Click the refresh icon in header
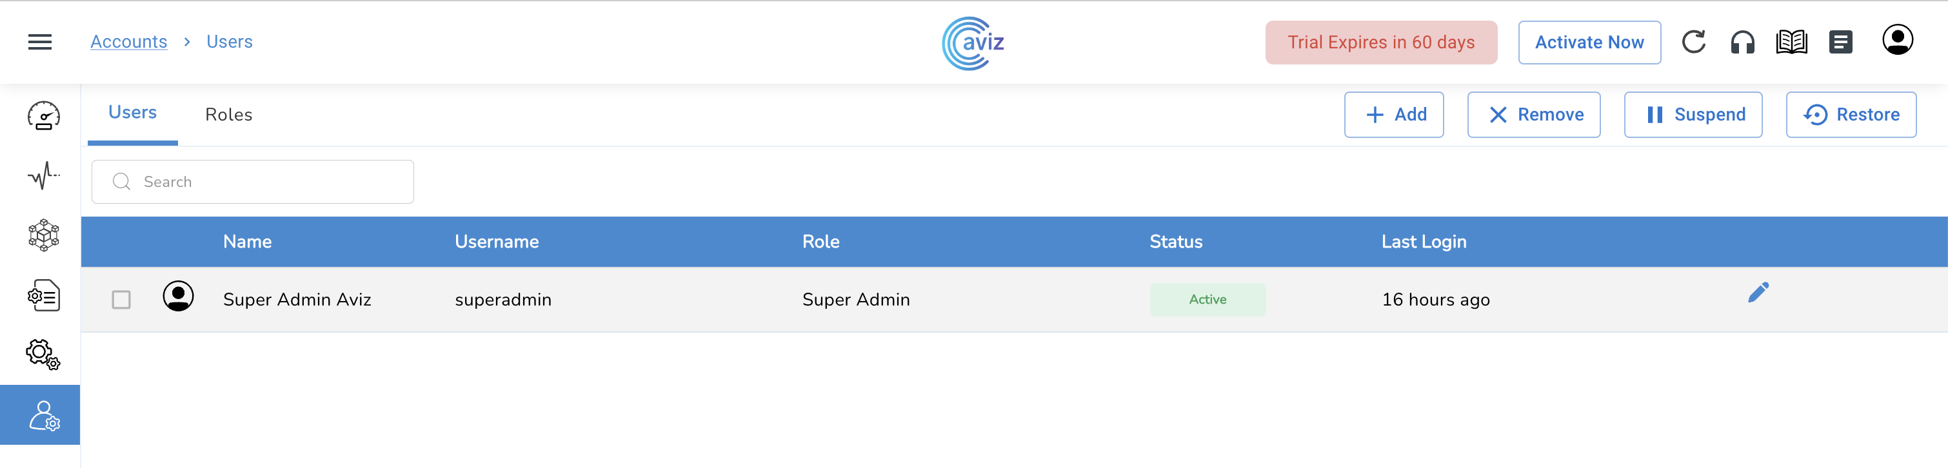The image size is (1948, 468). point(1693,43)
